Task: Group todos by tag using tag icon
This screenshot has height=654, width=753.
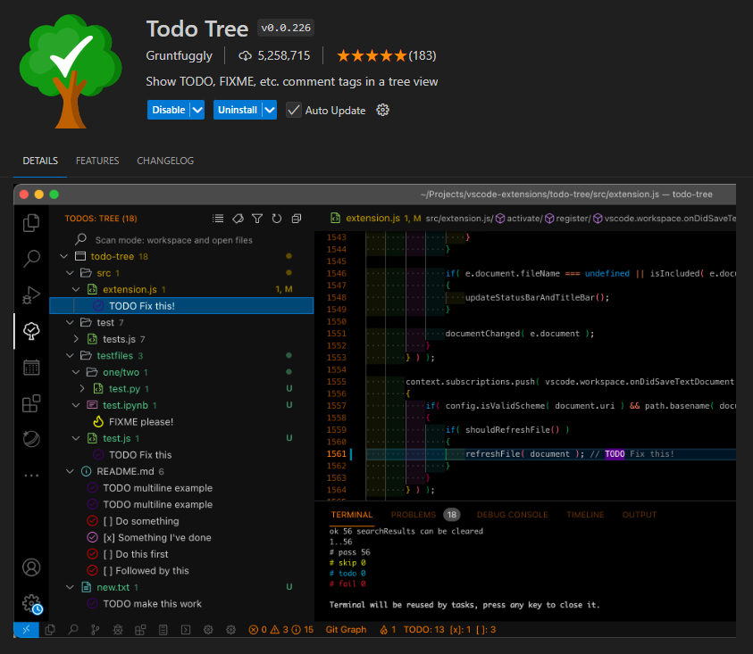Action: coord(238,219)
